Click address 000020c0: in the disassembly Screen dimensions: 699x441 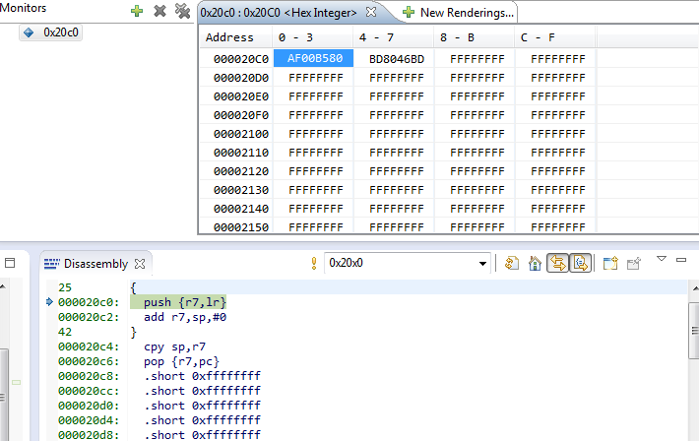tap(89, 302)
